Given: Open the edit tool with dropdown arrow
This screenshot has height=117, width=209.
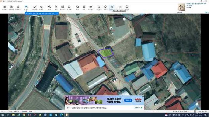Looking at the screenshot, I should 99,7.
